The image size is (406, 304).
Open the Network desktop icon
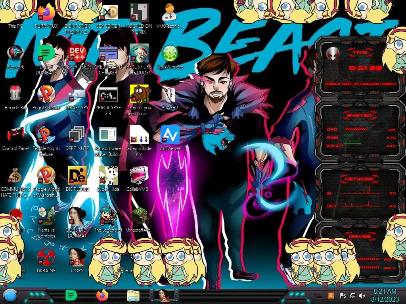click(x=15, y=57)
